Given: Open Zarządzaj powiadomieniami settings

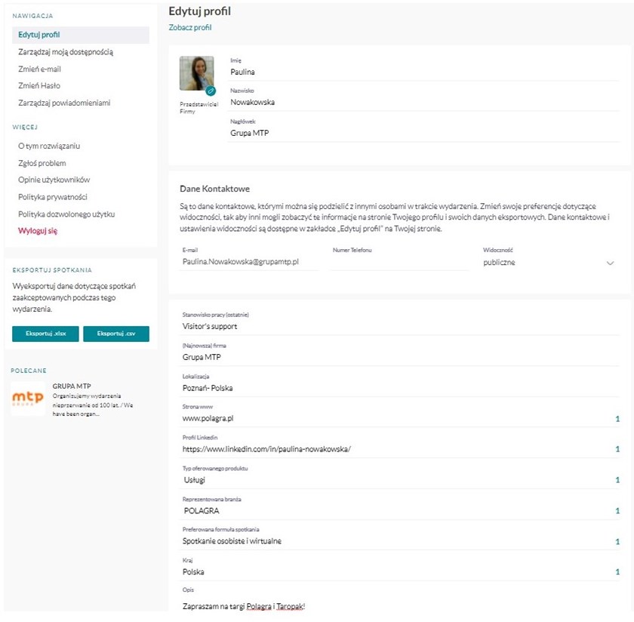Looking at the screenshot, I should point(64,103).
